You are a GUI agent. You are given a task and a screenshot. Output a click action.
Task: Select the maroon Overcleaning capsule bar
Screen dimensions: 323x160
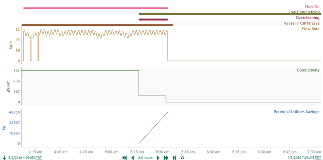point(153,19)
